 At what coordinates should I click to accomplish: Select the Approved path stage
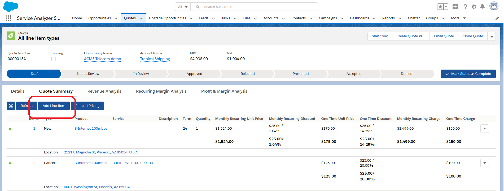pos(194,74)
